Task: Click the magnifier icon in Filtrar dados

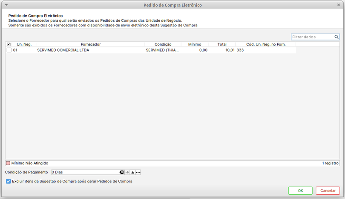Action: 336,37
